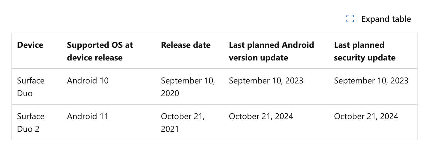Click the Last planned security update header
The width and height of the screenshot is (429, 153).
point(365,51)
